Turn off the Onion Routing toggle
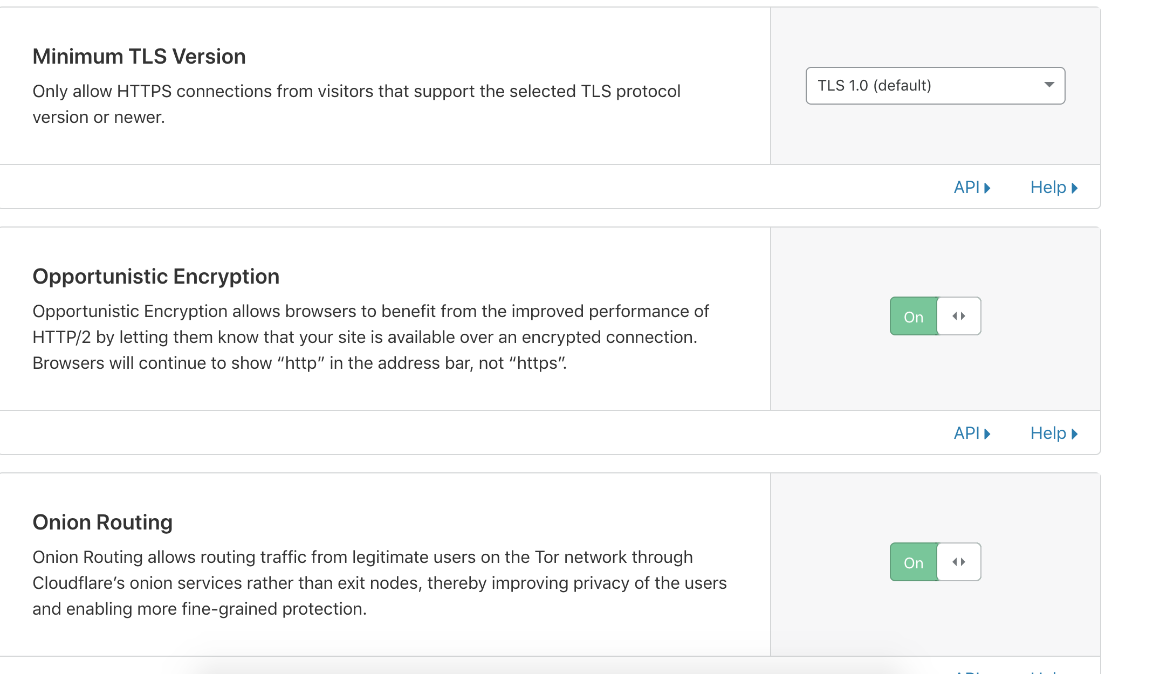 pos(935,562)
